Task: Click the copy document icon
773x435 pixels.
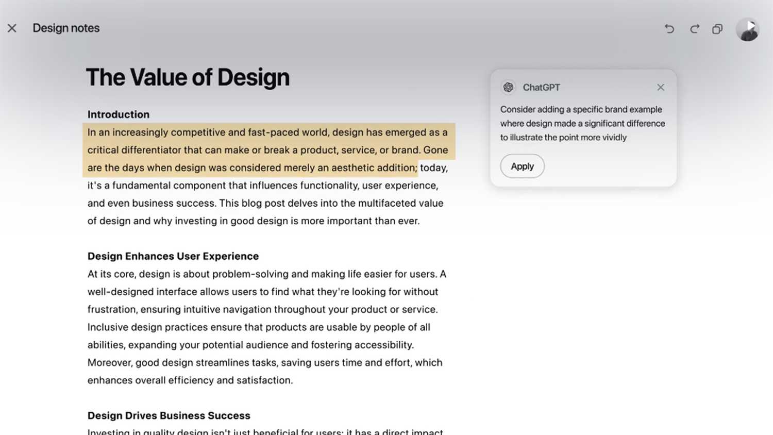Action: 717,29
